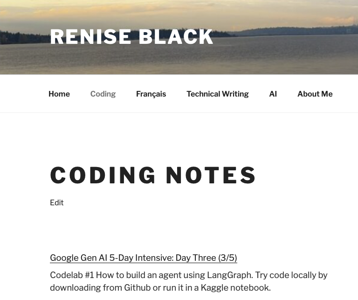Viewport: 358px width, 300px height.
Task: Click the Edit link below the heading
Action: coord(56,202)
